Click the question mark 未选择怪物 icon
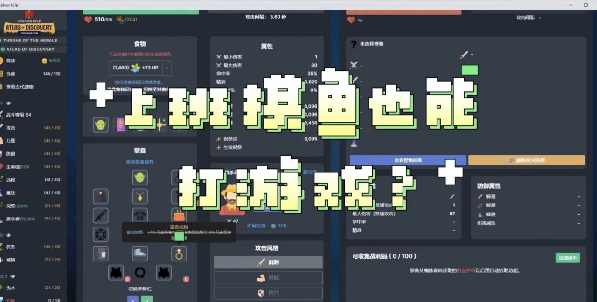Image resolution: width=597 pixels, height=302 pixels. [354, 44]
